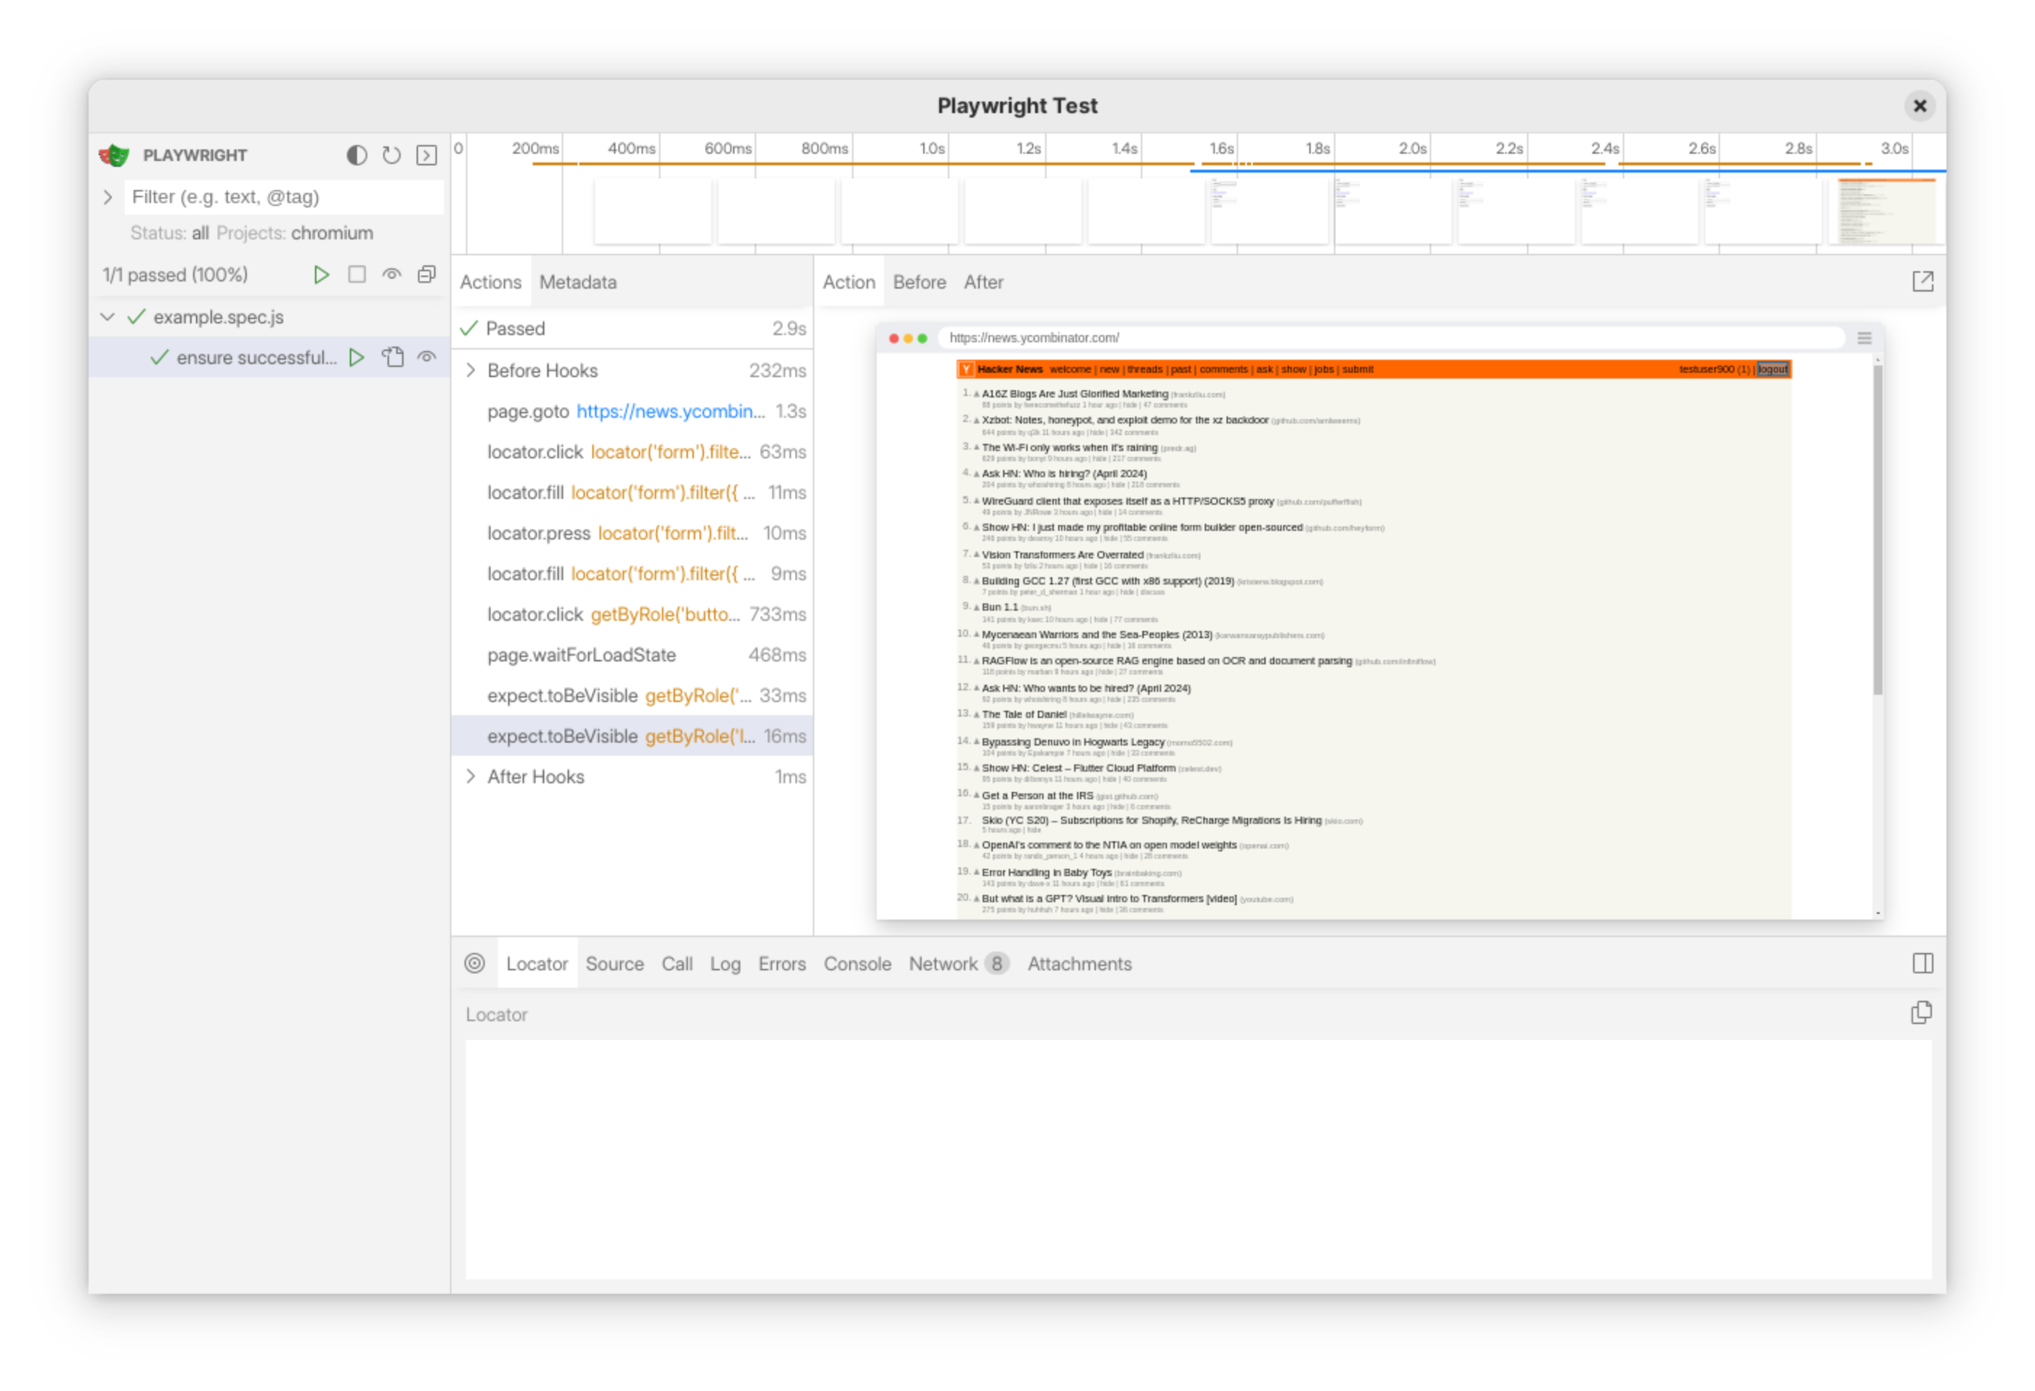Click the logout link in the snapshot
Viewport: 2035px width, 1391px height.
click(x=1772, y=369)
